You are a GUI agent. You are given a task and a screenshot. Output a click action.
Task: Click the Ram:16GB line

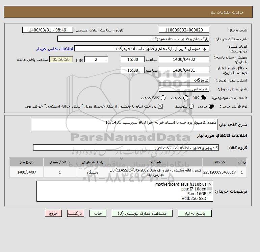point(197,194)
